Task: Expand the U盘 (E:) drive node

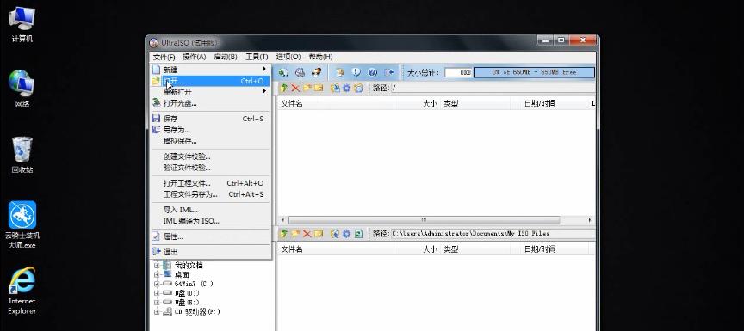Action: tap(157, 302)
